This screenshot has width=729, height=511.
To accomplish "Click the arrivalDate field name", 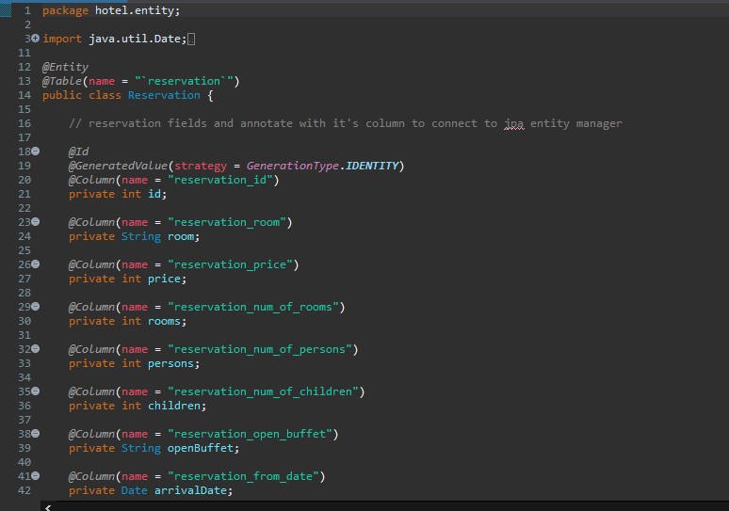I will [190, 490].
